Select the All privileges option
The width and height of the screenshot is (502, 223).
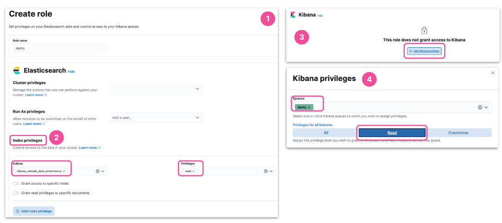click(326, 133)
